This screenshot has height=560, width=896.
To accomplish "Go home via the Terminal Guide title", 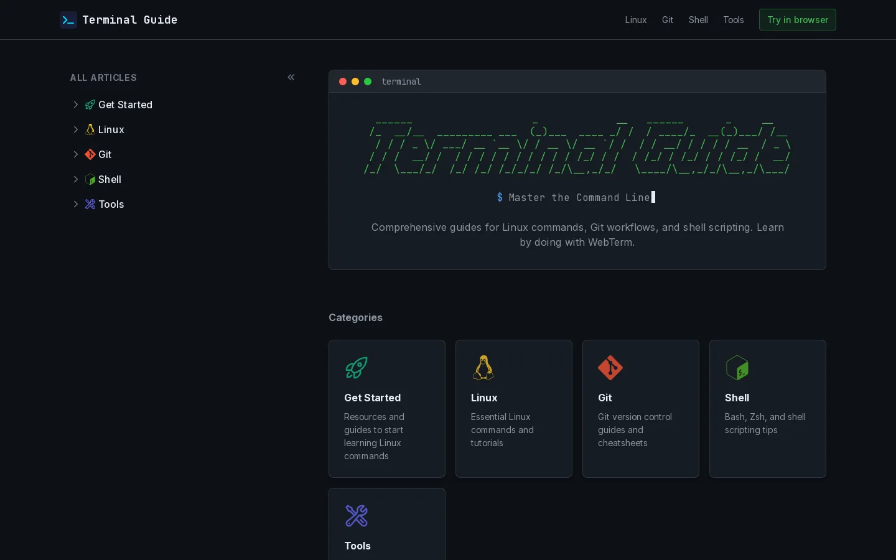I will 130,20.
